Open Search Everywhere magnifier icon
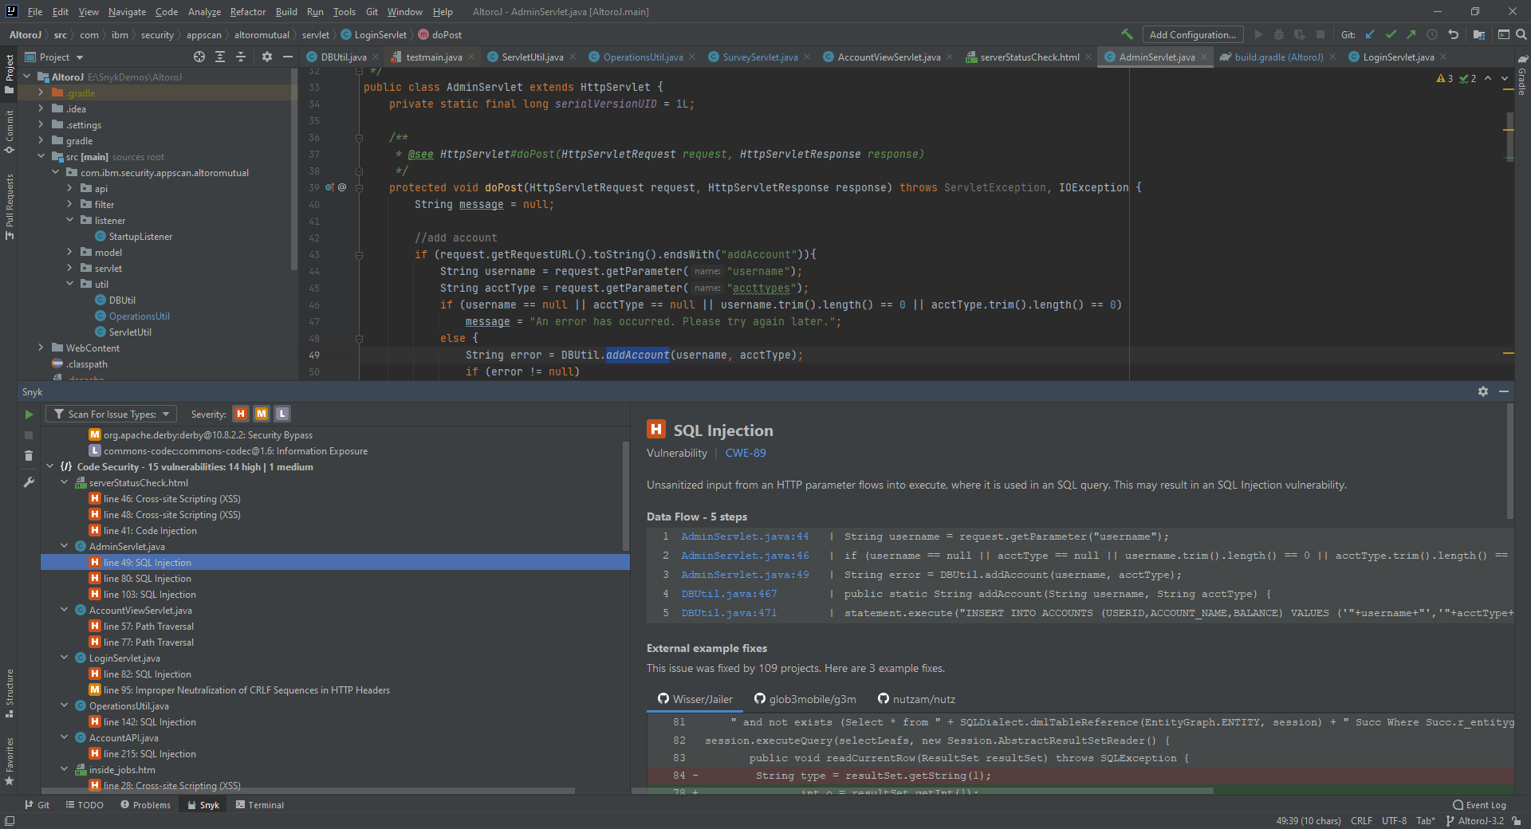The image size is (1531, 829). pos(1521,34)
